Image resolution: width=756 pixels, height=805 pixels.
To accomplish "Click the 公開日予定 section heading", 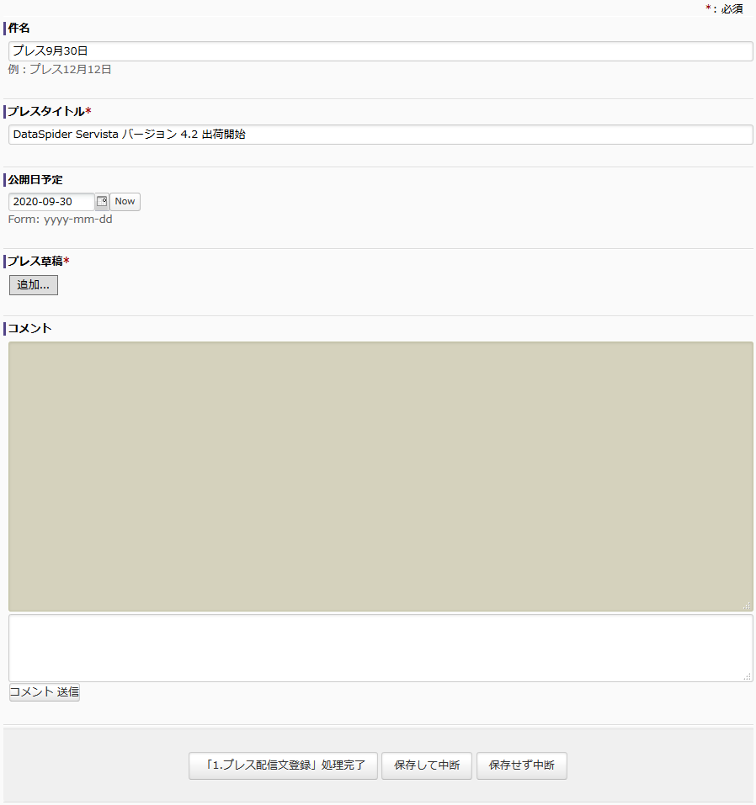I will (x=35, y=179).
